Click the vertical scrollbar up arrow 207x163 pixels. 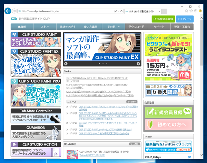click(201, 18)
